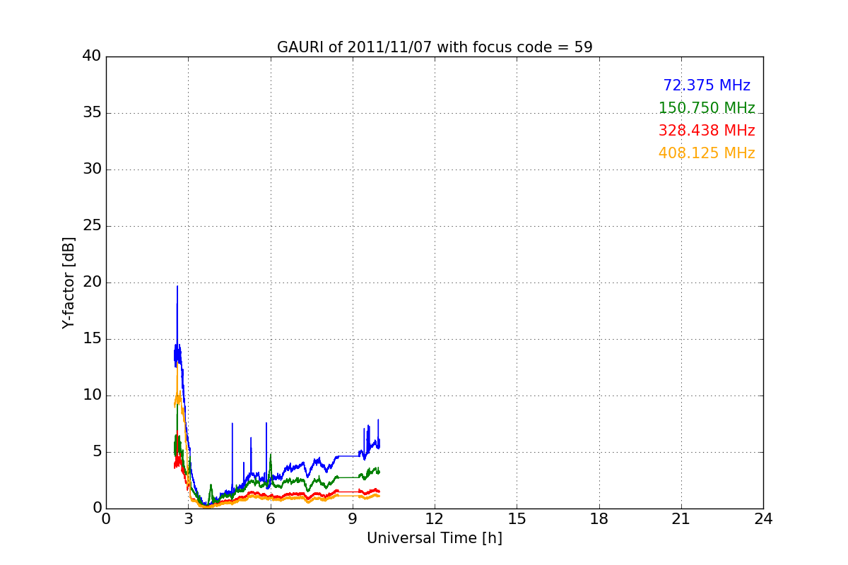
Task: Click y-axis tick value 15
Action: [x=92, y=339]
